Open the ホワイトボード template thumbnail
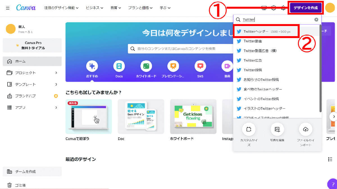Screen dimensions: 337x189 pyautogui.click(x=193, y=116)
